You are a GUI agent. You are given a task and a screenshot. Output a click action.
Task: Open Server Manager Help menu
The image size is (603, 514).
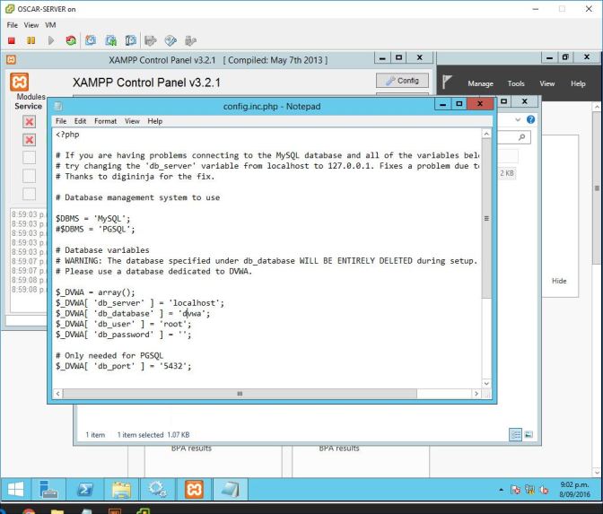click(x=578, y=83)
